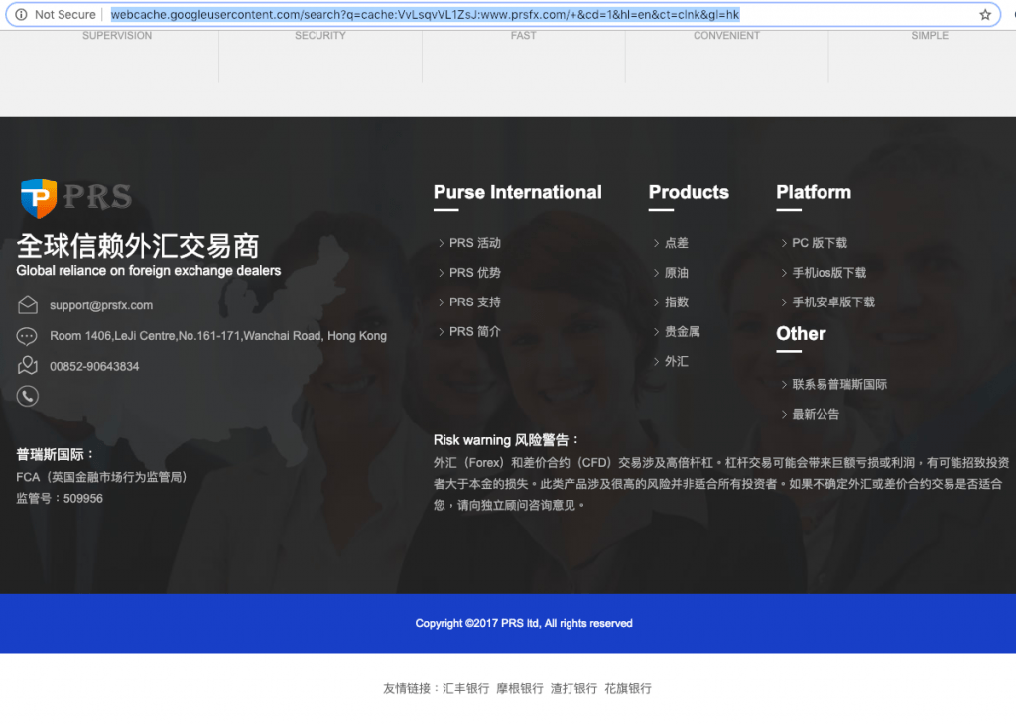
Task: Click the address chat bubble icon
Action: [28, 336]
